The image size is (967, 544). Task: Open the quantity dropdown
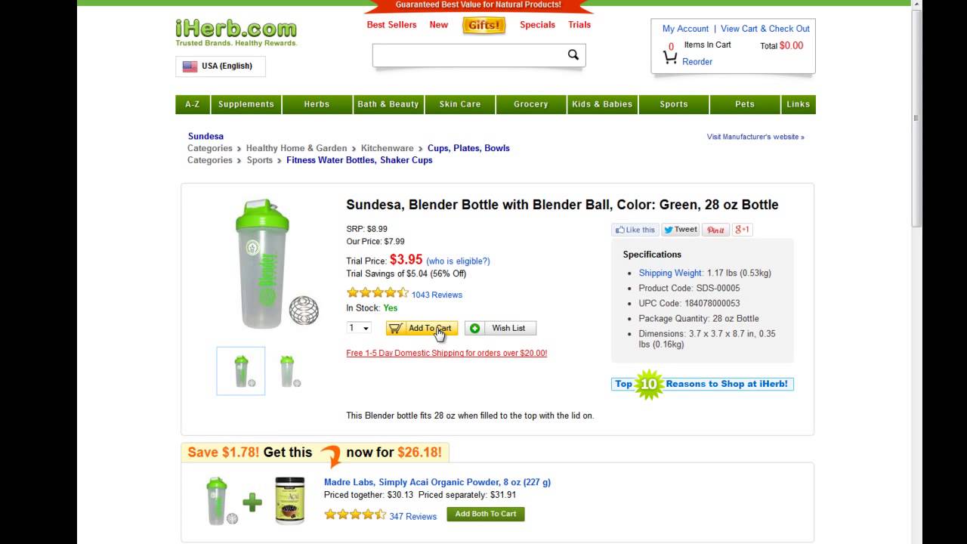(359, 328)
